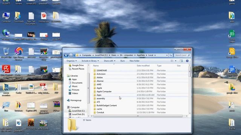Open the address bar history dropdown
The width and height of the screenshot is (241, 135).
[x=167, y=55]
